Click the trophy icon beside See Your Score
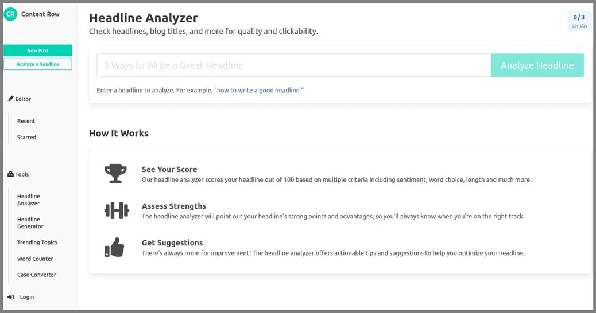 pyautogui.click(x=115, y=174)
